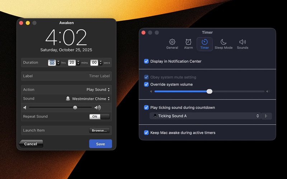
Task: Select the Timer icon tab
Action: [x=204, y=44]
